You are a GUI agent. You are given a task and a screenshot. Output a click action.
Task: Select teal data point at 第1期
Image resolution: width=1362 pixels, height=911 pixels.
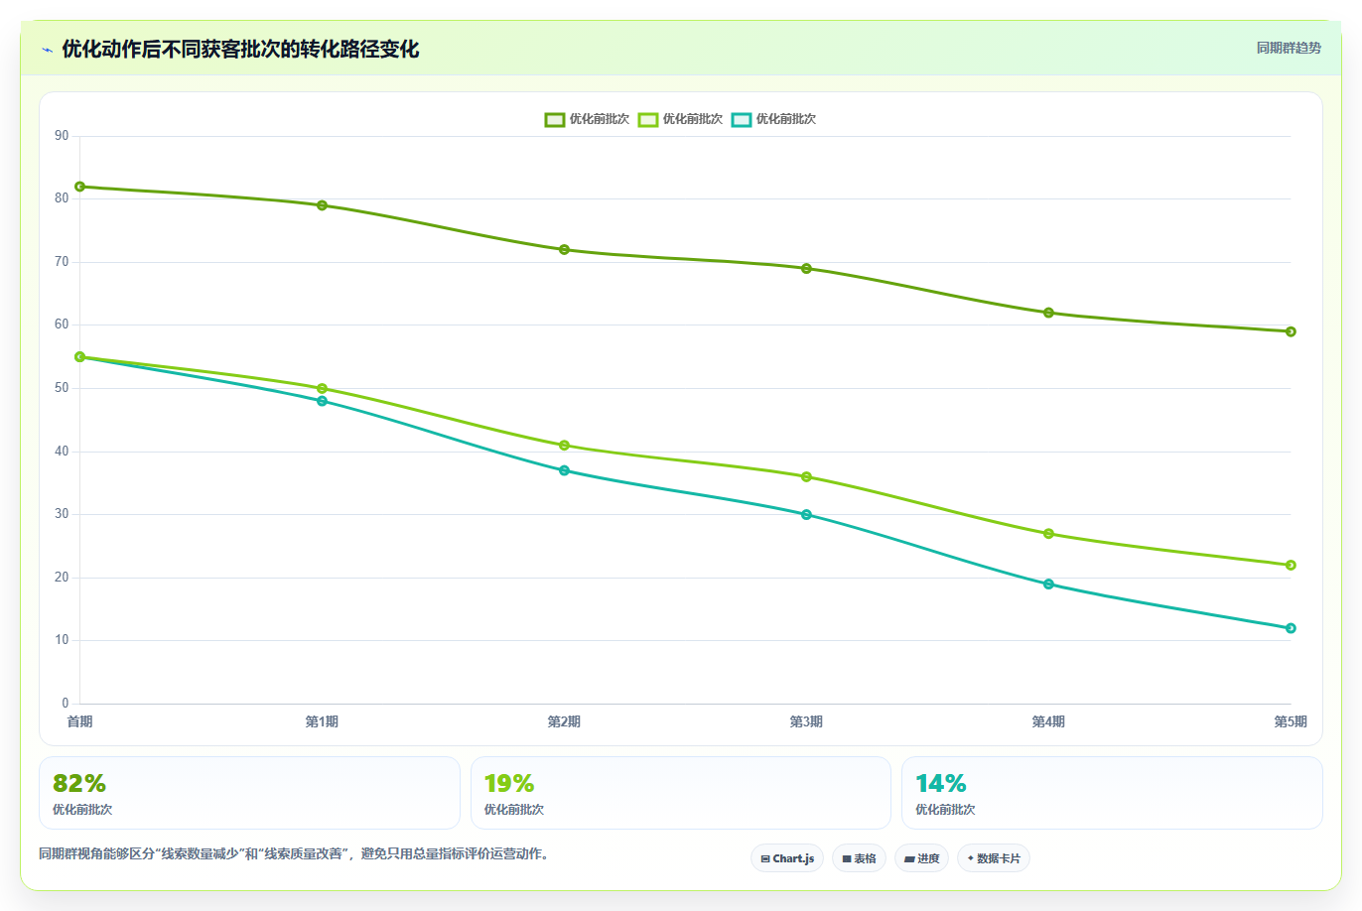point(322,401)
